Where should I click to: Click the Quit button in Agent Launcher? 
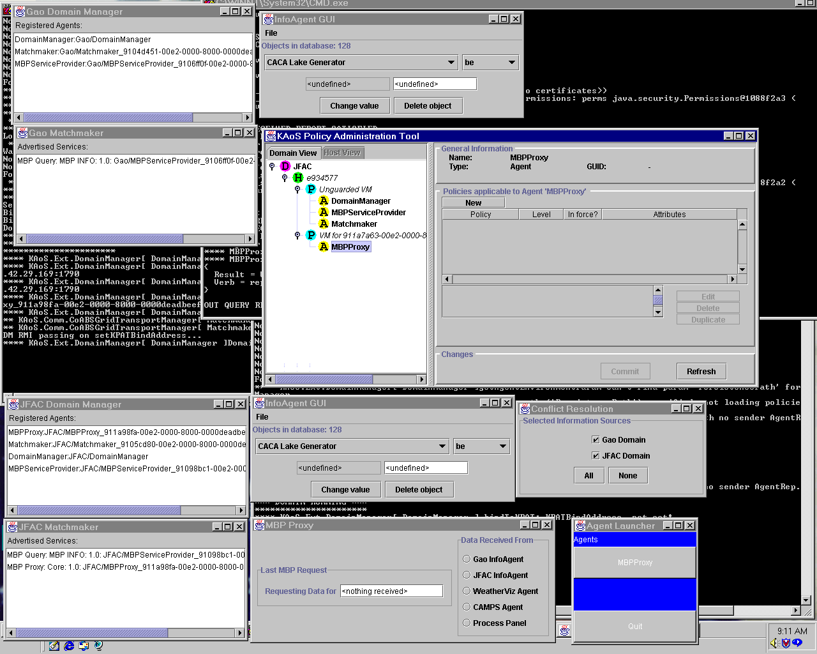point(635,627)
